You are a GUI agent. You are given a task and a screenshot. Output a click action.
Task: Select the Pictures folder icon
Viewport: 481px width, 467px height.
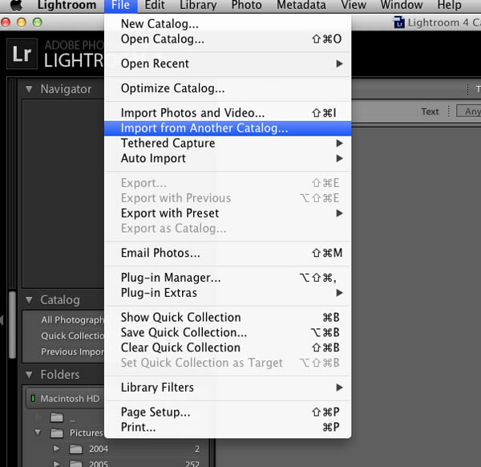click(x=57, y=433)
